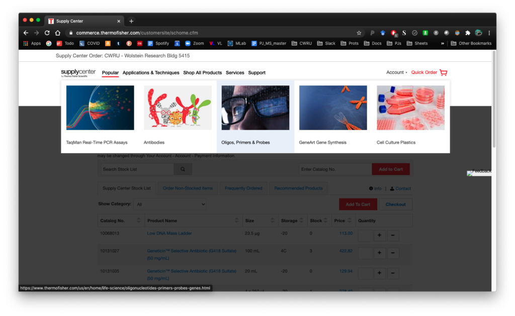Close the Supply Center tab
The image size is (515, 316).
tap(119, 21)
